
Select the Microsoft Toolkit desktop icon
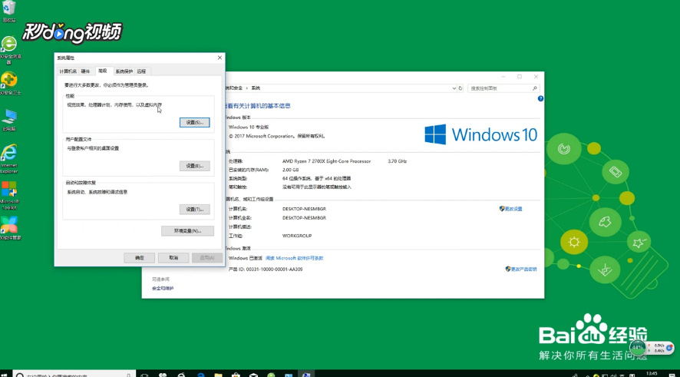[9, 195]
